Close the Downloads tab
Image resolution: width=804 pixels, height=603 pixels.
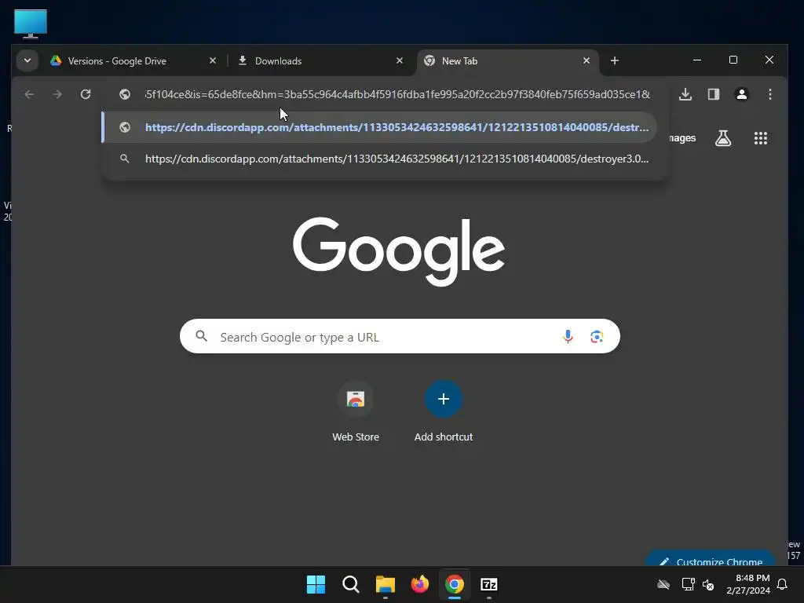pos(400,61)
